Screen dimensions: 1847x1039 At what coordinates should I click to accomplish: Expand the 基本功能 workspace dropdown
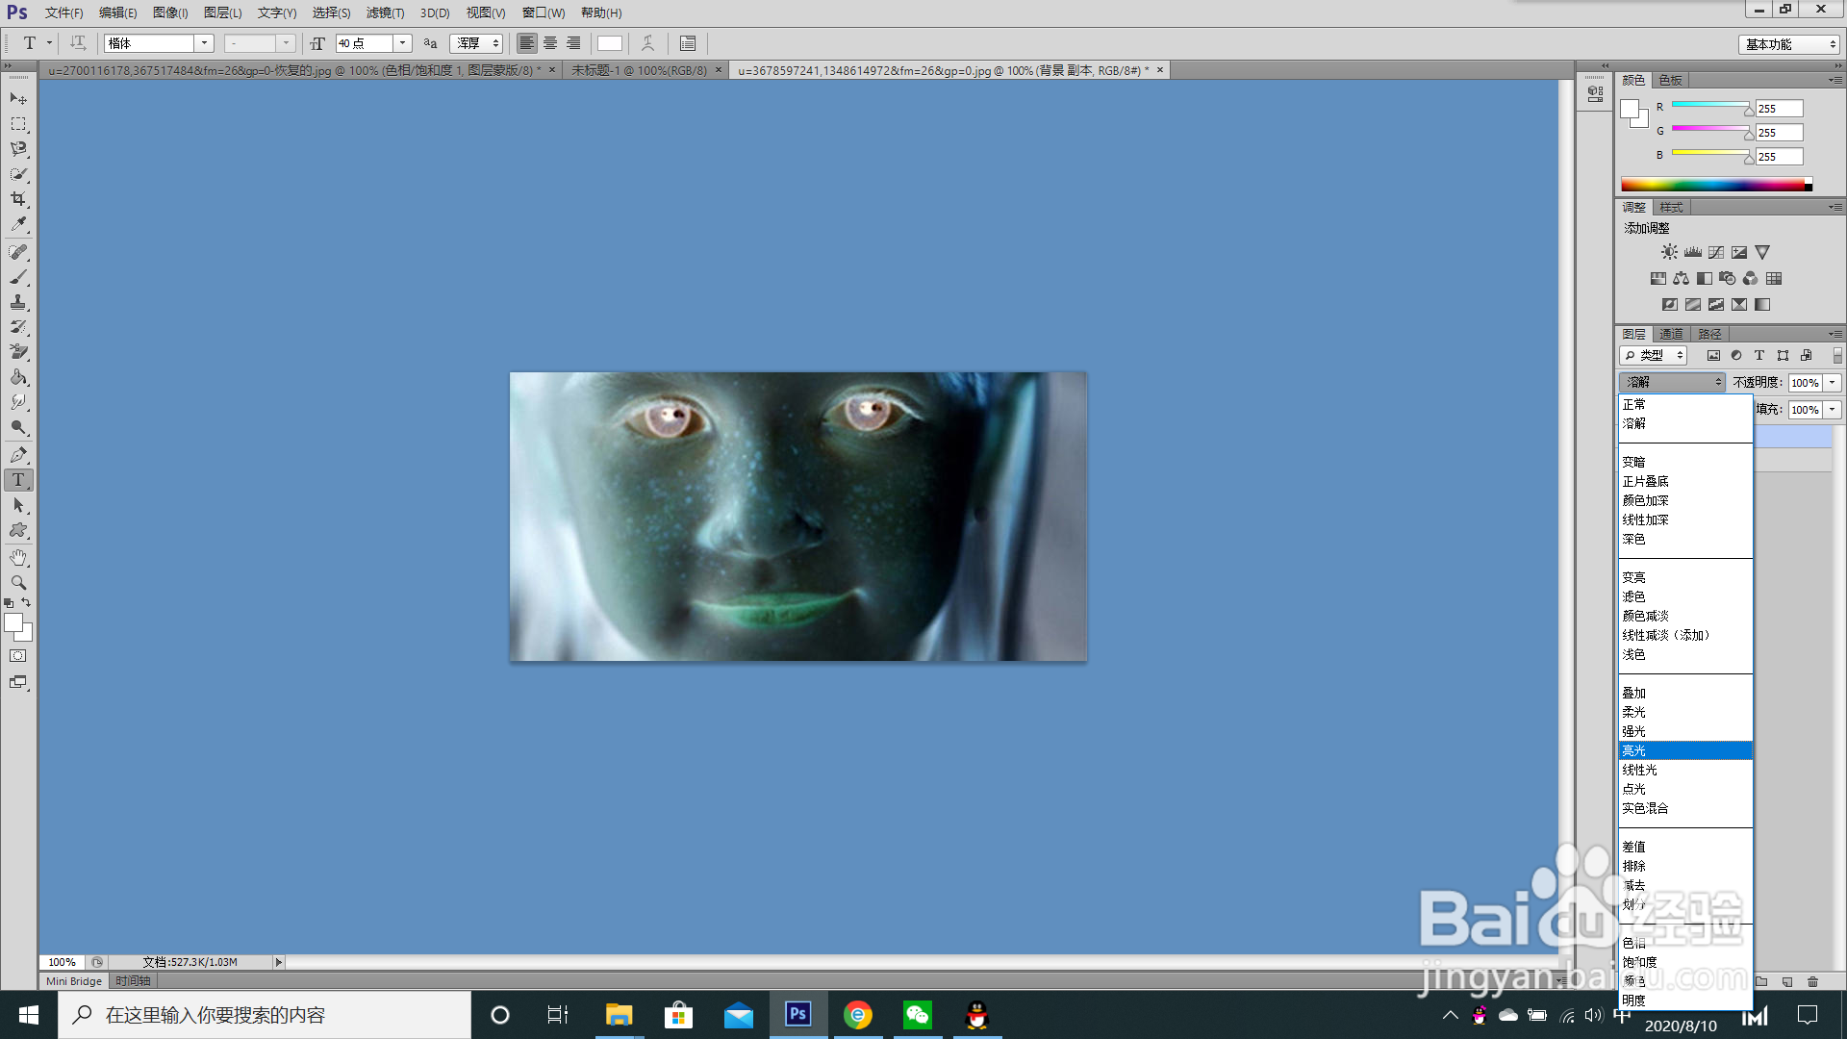point(1789,44)
